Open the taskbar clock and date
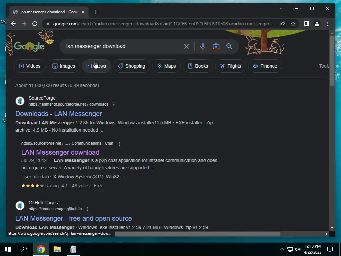Image resolution: width=341 pixels, height=256 pixels. [312, 249]
